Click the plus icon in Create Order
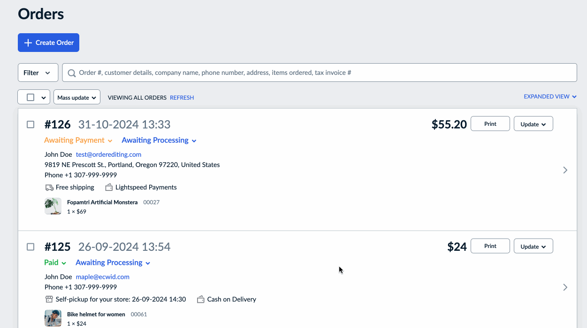The height and width of the screenshot is (328, 587). tap(28, 43)
